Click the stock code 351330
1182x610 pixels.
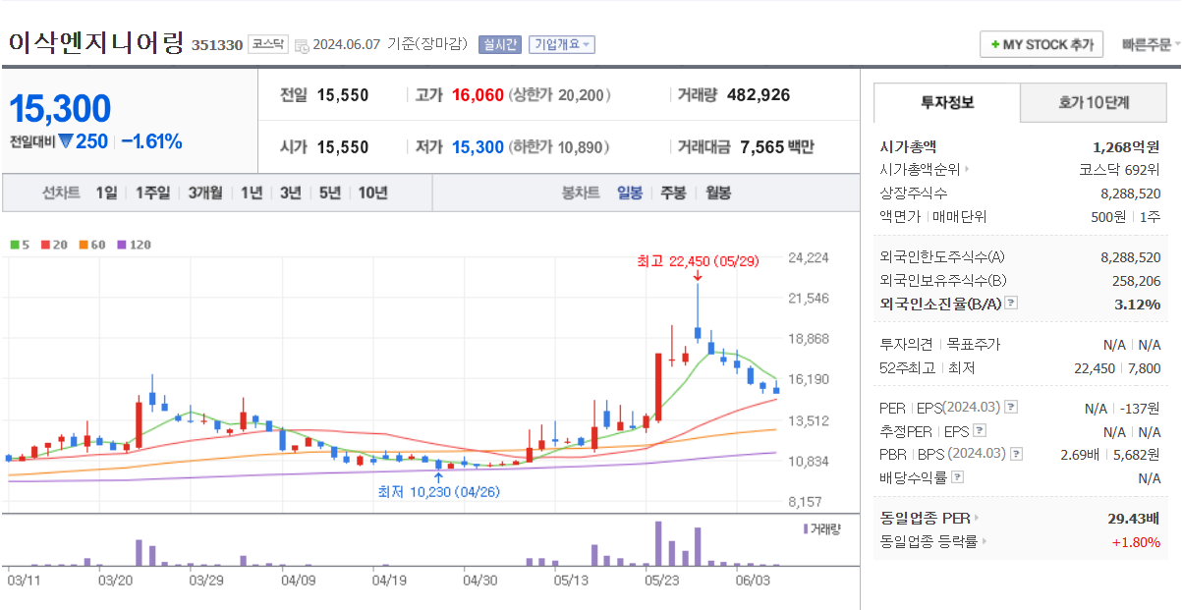tap(216, 45)
